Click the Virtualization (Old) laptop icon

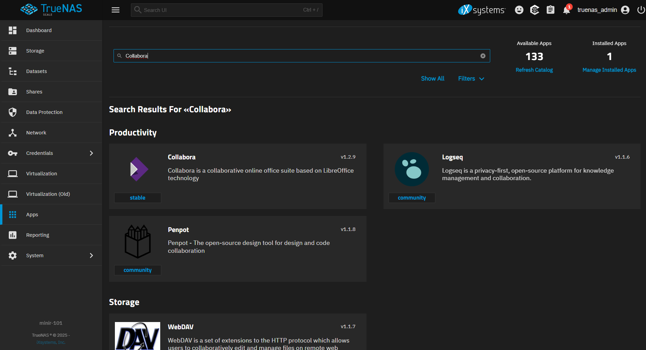[x=13, y=194]
